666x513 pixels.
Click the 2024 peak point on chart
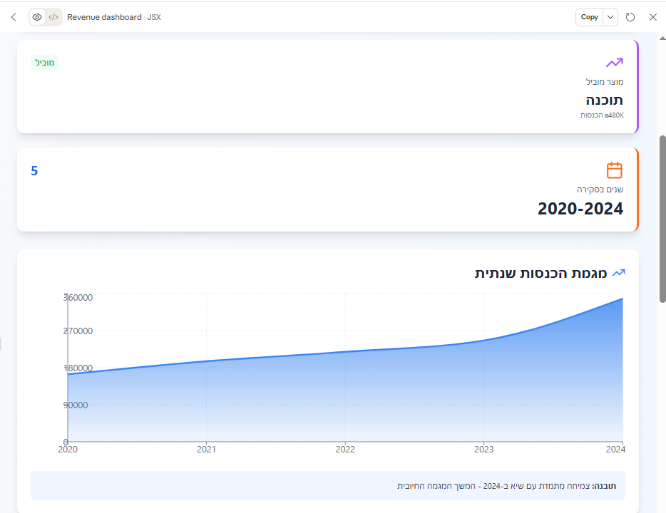tap(623, 299)
